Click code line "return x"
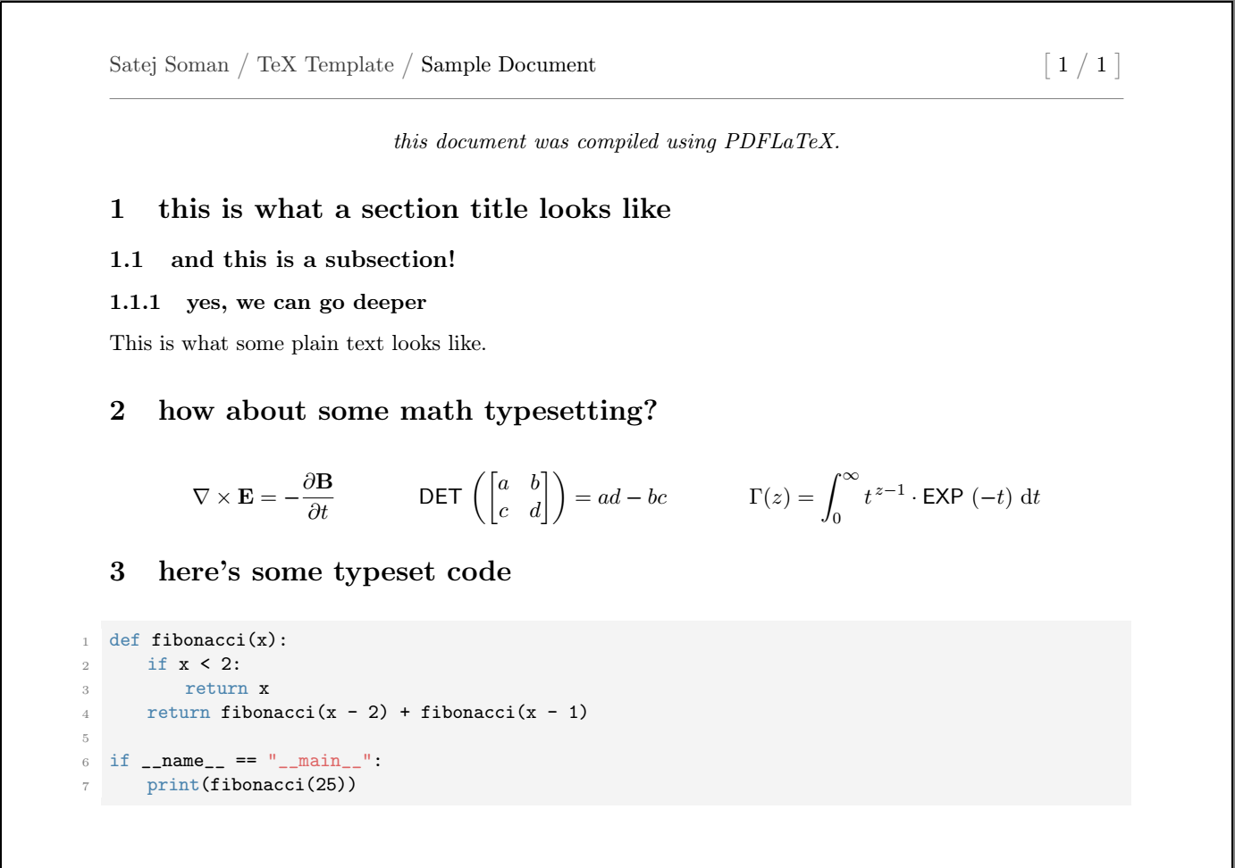This screenshot has height=868, width=1235. (227, 689)
